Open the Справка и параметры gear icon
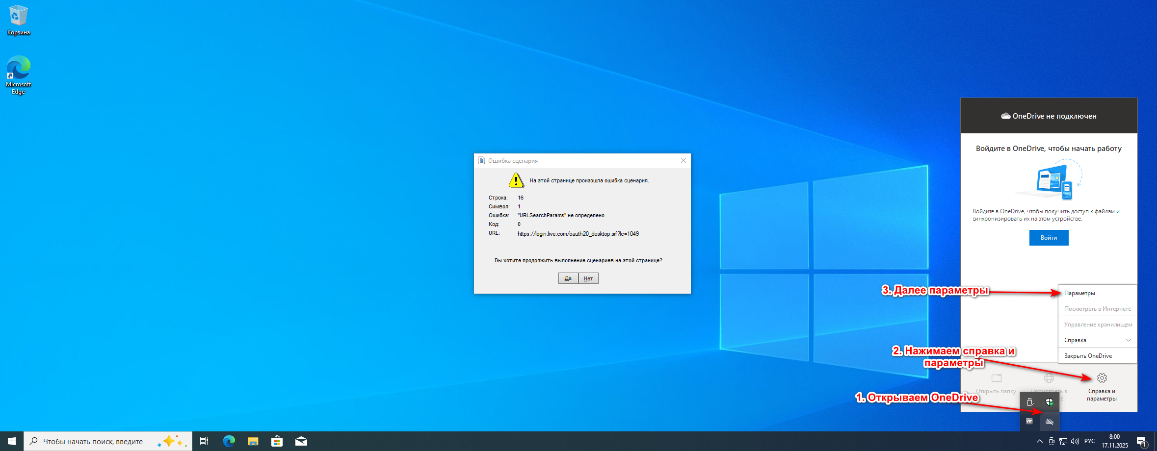This screenshot has width=1157, height=451. (x=1102, y=378)
